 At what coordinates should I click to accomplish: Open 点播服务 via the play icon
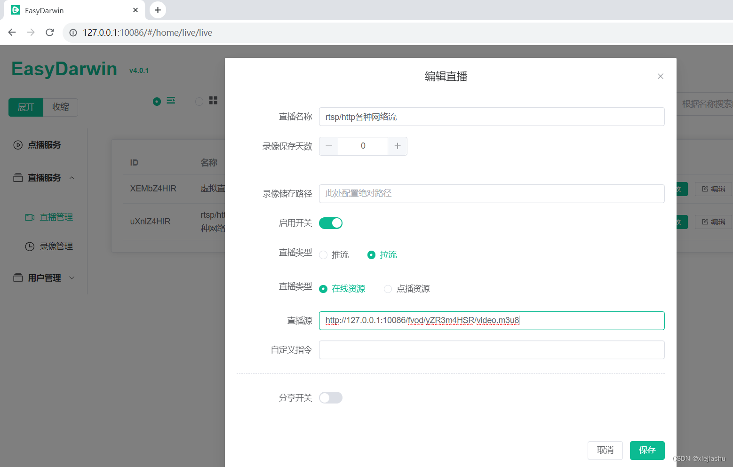click(x=18, y=145)
